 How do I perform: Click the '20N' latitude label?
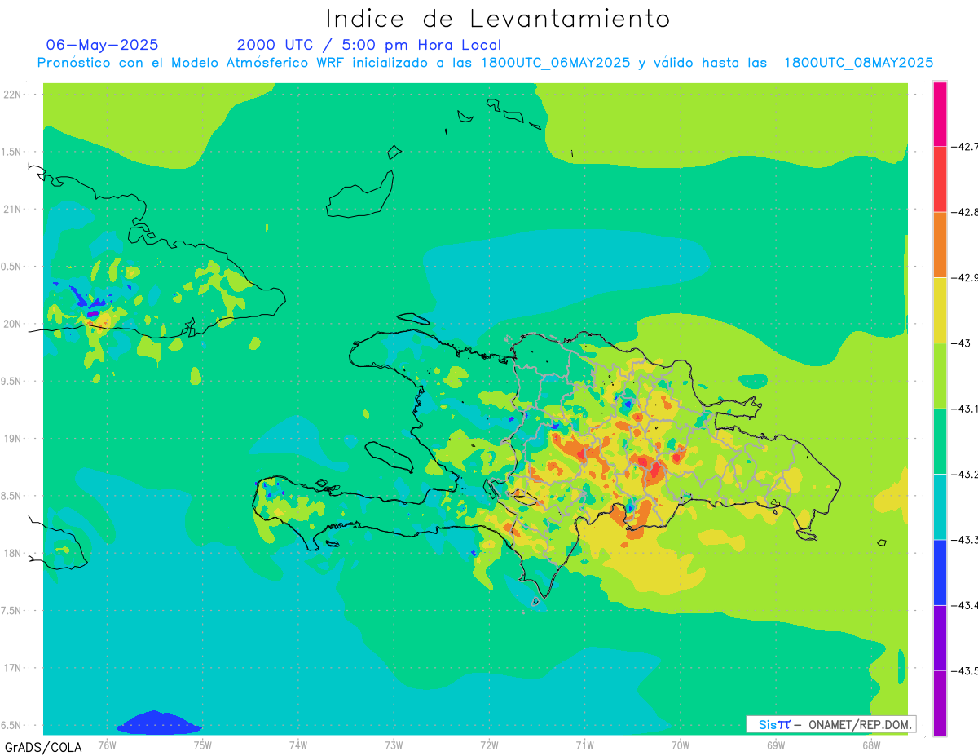(13, 324)
